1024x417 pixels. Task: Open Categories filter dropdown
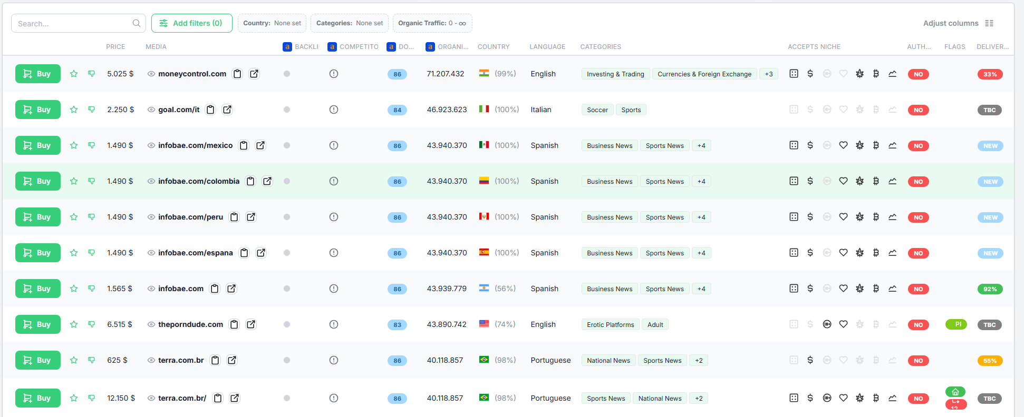click(x=350, y=23)
